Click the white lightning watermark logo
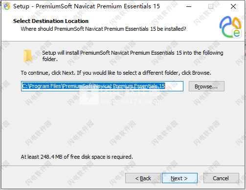Image resolution: width=246 pixels, height=190 pixels. pos(89,97)
